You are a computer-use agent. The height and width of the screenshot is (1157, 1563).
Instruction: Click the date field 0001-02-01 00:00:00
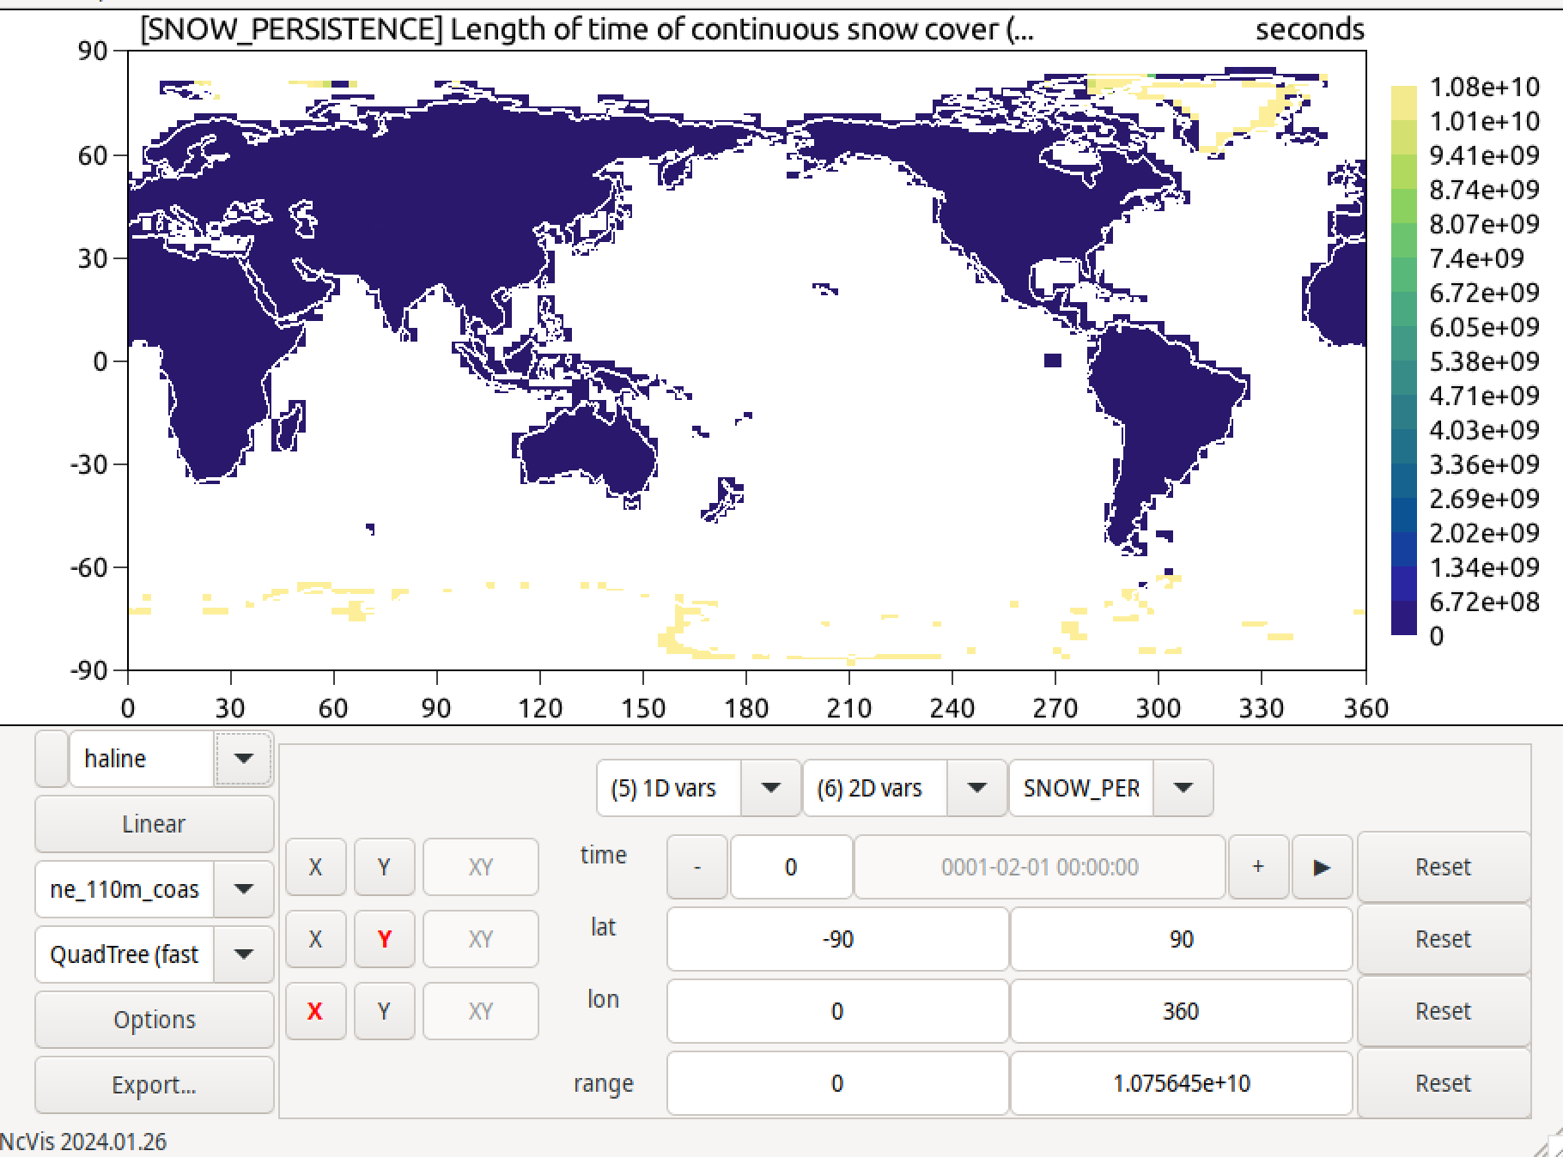(1040, 867)
